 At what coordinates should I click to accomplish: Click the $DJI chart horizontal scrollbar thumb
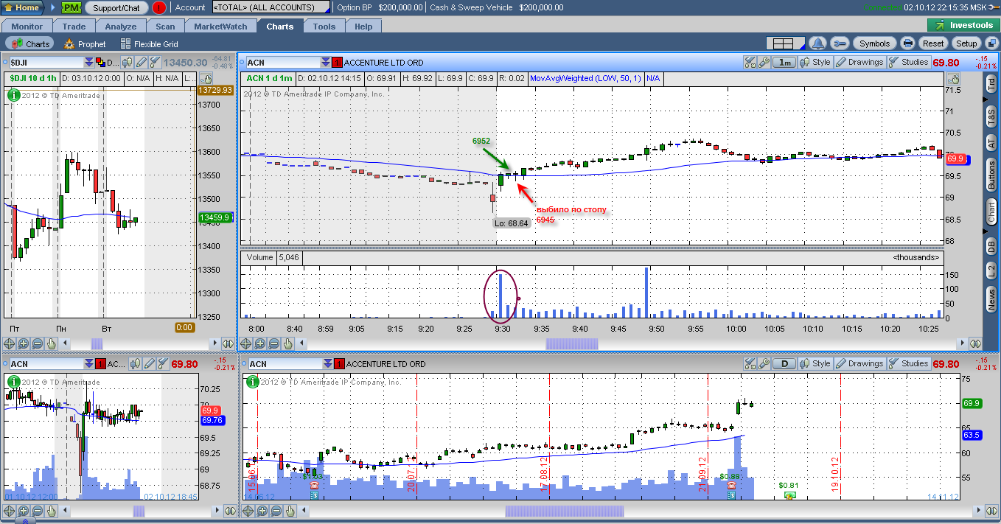tap(97, 343)
